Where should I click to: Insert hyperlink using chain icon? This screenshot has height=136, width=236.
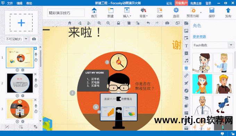click(186, 75)
